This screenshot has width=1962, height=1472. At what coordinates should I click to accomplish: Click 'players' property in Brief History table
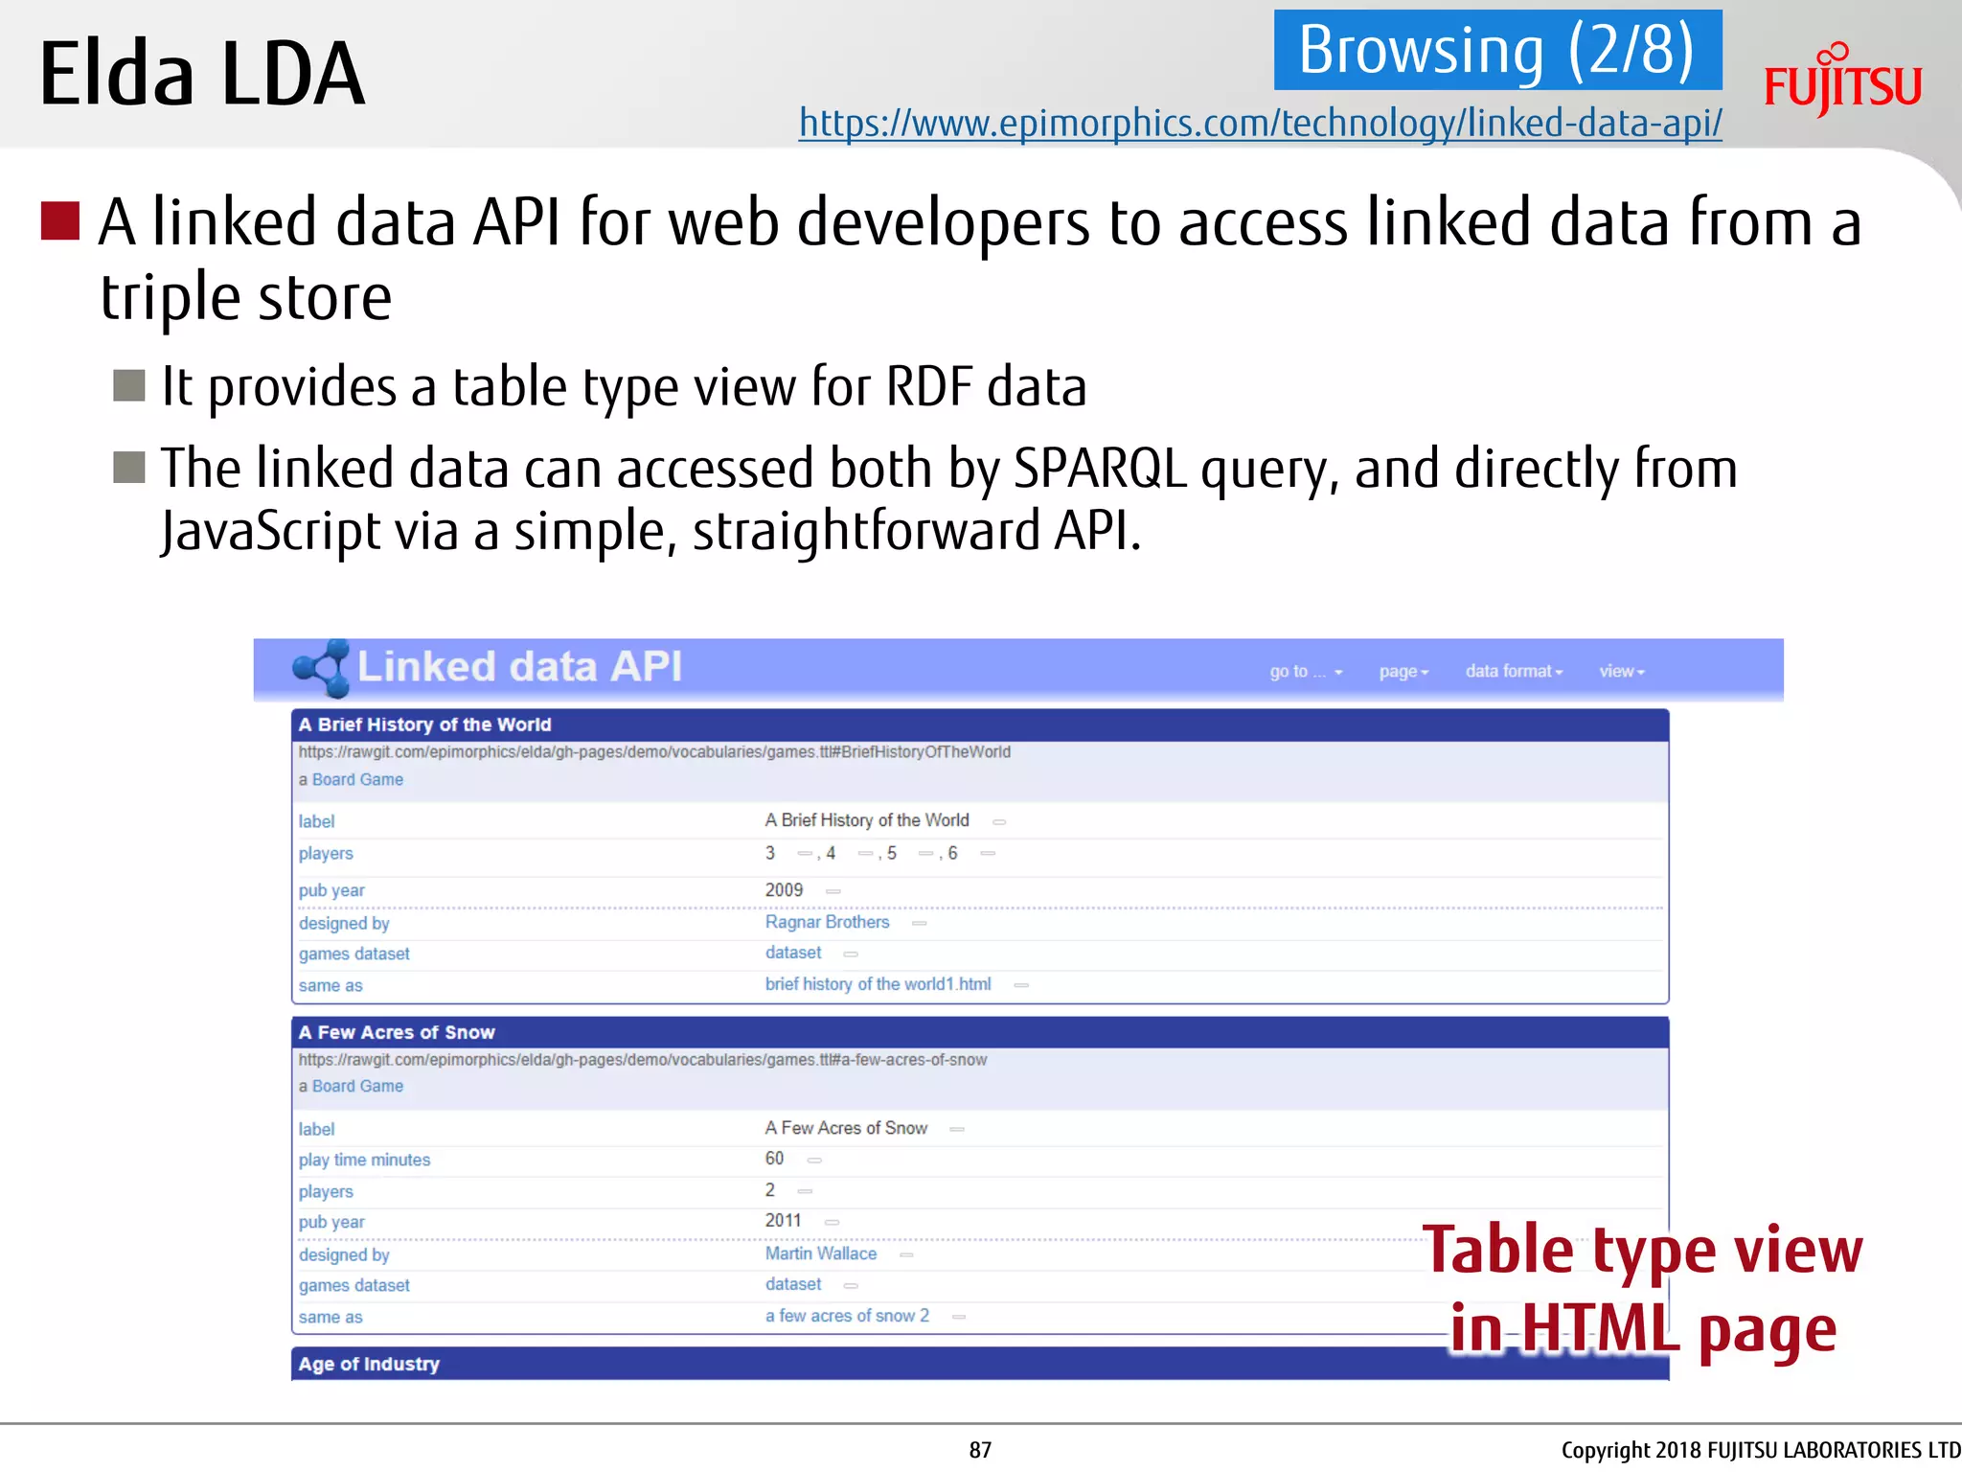[326, 854]
